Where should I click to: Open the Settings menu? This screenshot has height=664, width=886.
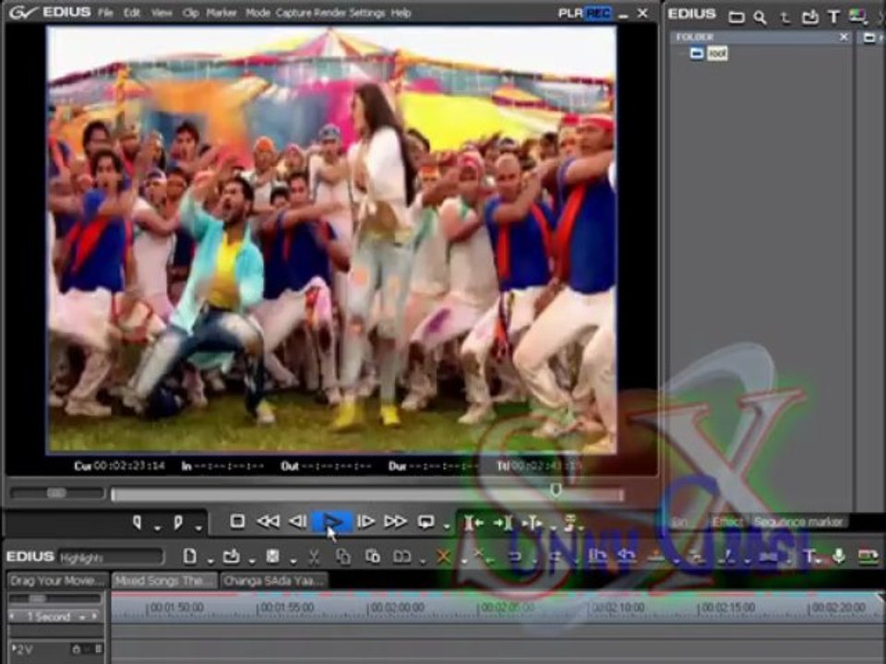click(366, 12)
